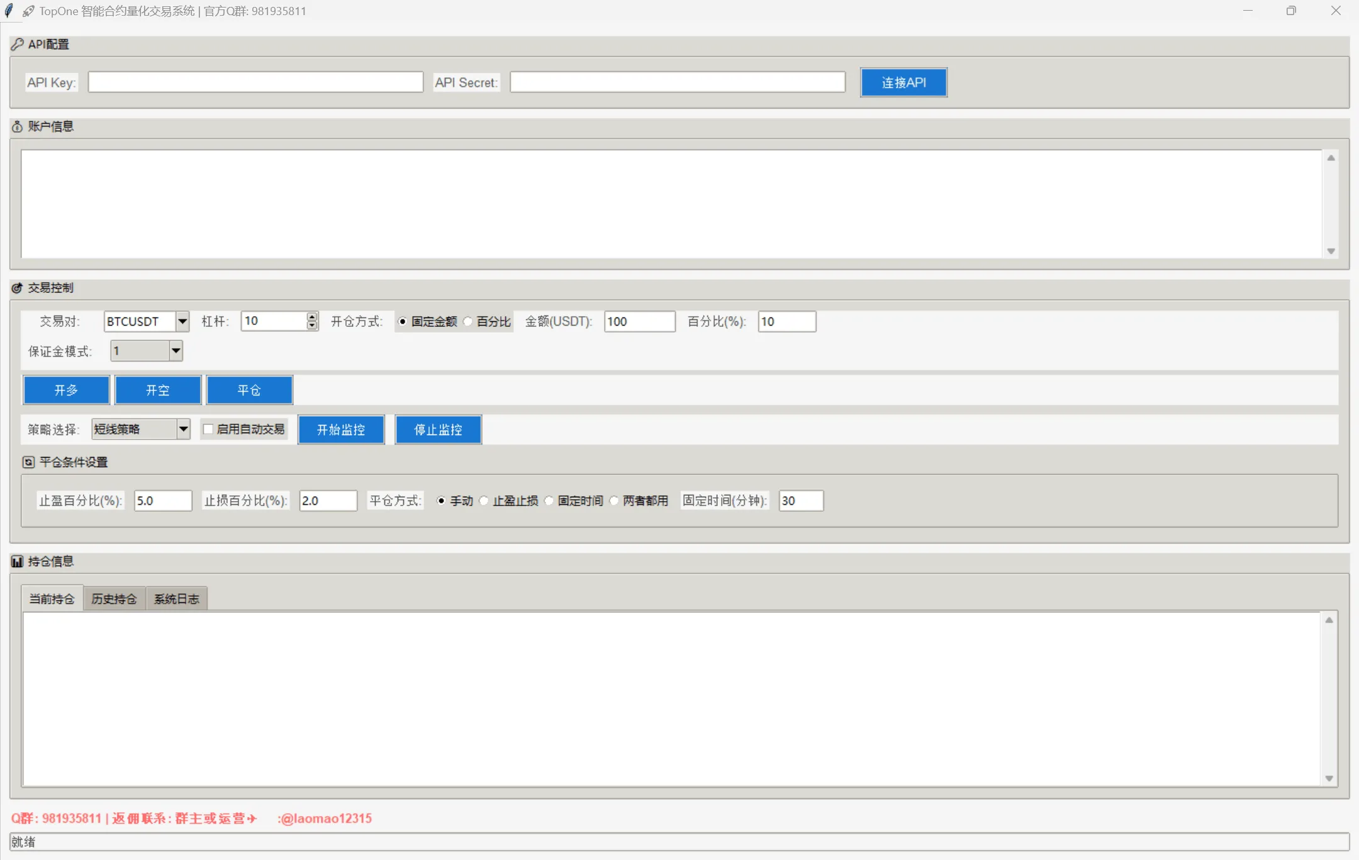Choose 止盈止损 close-position radio button
The width and height of the screenshot is (1359, 860).
tap(484, 501)
